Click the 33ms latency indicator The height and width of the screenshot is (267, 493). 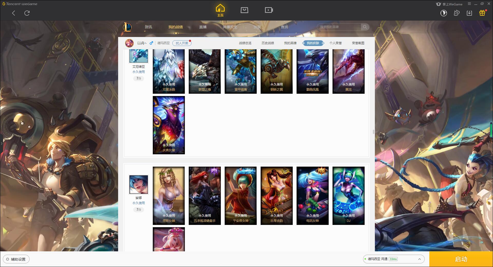(393, 259)
